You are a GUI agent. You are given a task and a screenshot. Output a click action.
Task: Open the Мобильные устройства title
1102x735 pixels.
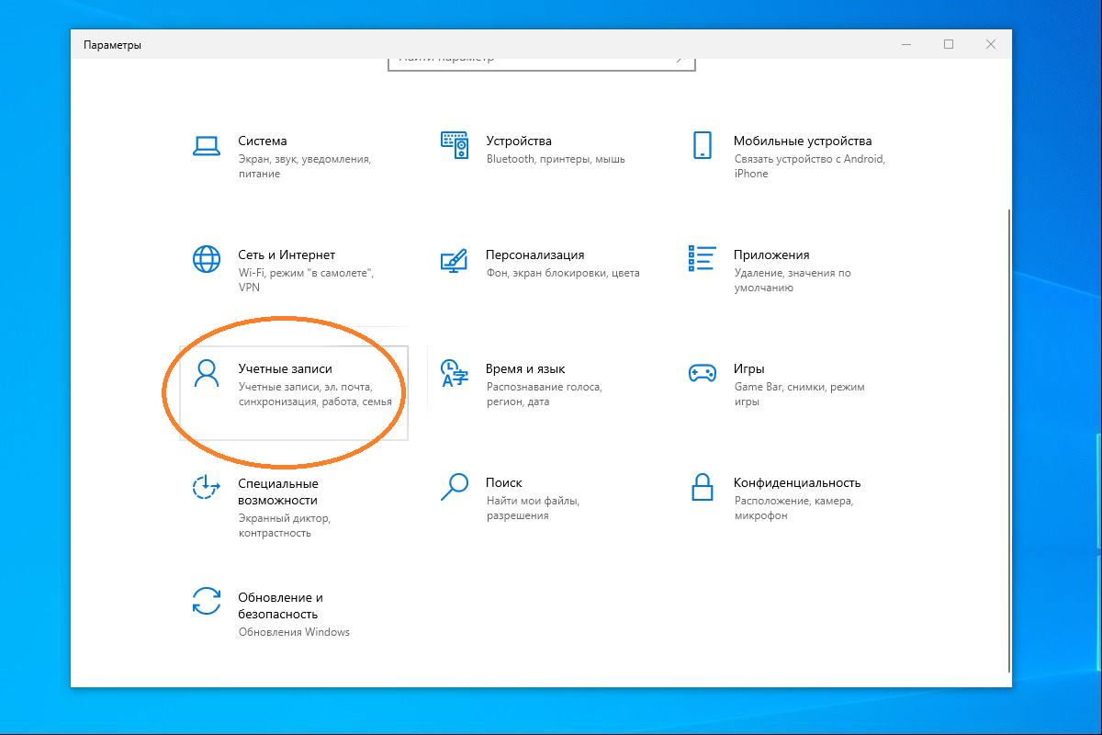pos(803,141)
